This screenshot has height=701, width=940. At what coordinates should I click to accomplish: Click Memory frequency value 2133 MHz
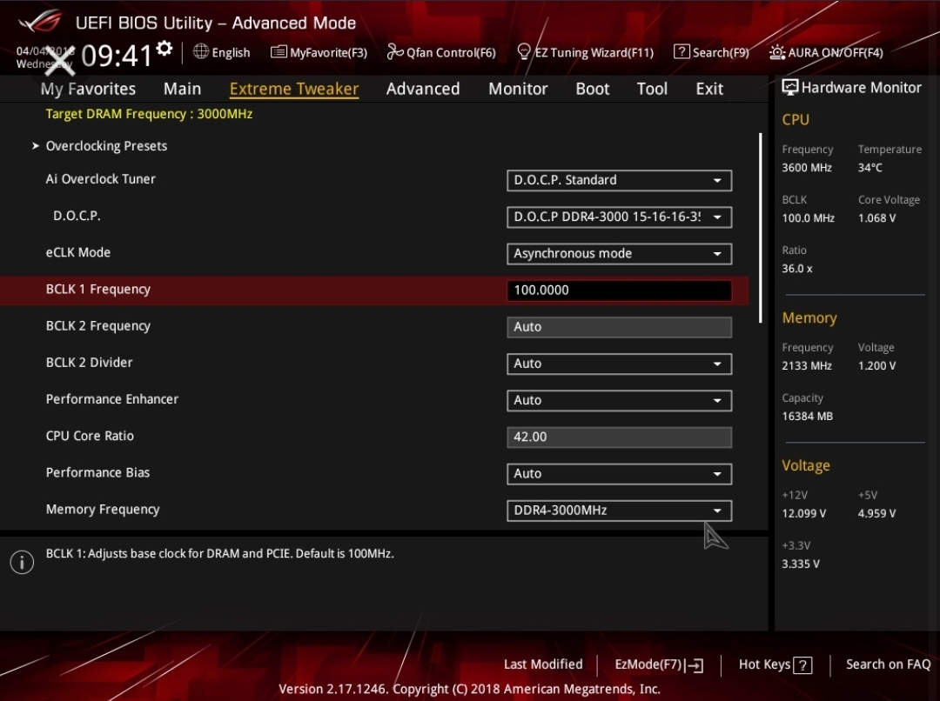pyautogui.click(x=806, y=365)
